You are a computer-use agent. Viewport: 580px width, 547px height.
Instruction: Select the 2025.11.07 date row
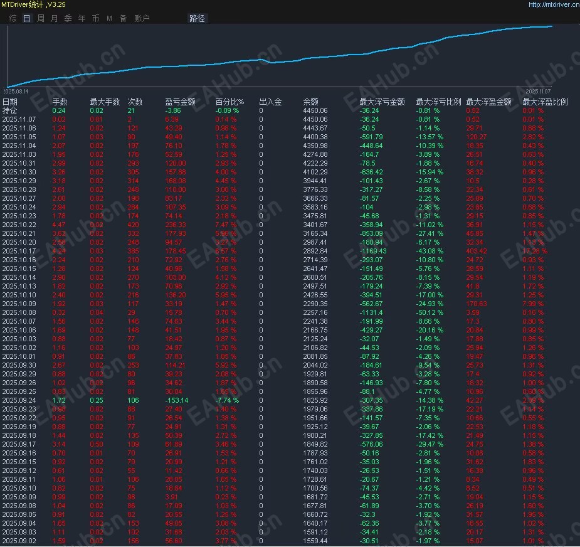point(273,120)
